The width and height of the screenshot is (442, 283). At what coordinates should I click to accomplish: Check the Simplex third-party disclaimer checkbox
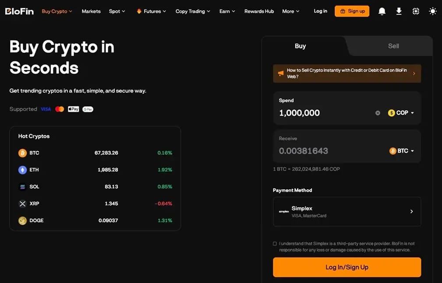275,244
